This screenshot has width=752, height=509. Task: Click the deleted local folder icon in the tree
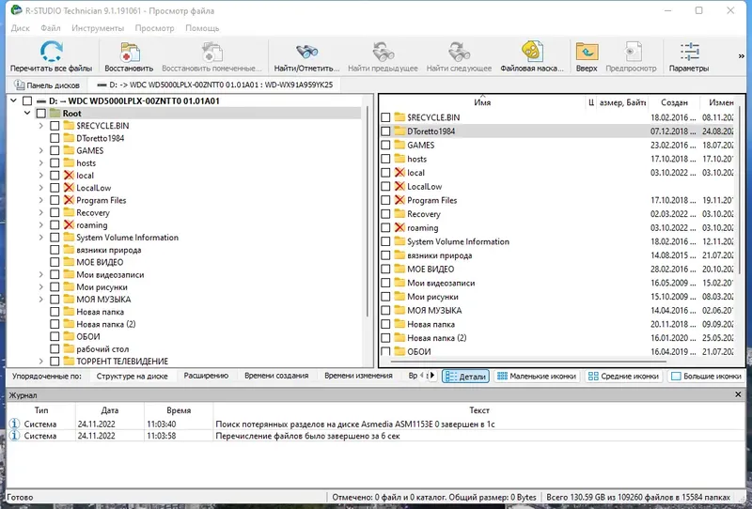tap(69, 176)
